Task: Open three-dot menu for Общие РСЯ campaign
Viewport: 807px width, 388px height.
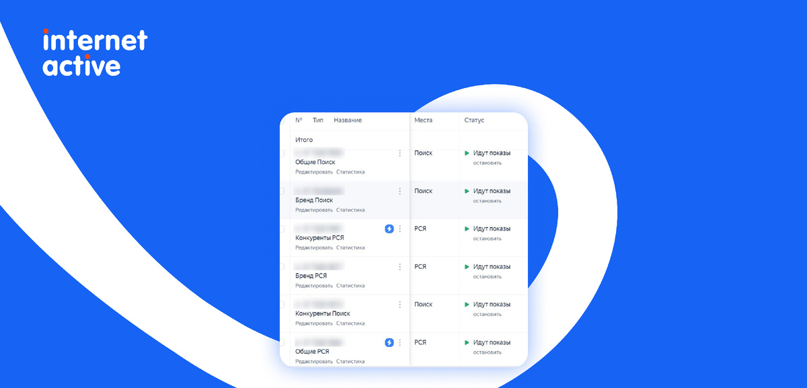Action: pyautogui.click(x=399, y=342)
